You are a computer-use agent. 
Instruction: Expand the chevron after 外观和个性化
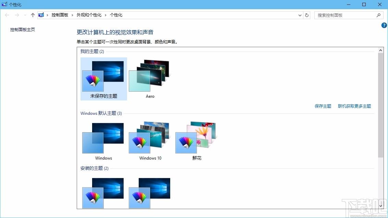(x=105, y=15)
